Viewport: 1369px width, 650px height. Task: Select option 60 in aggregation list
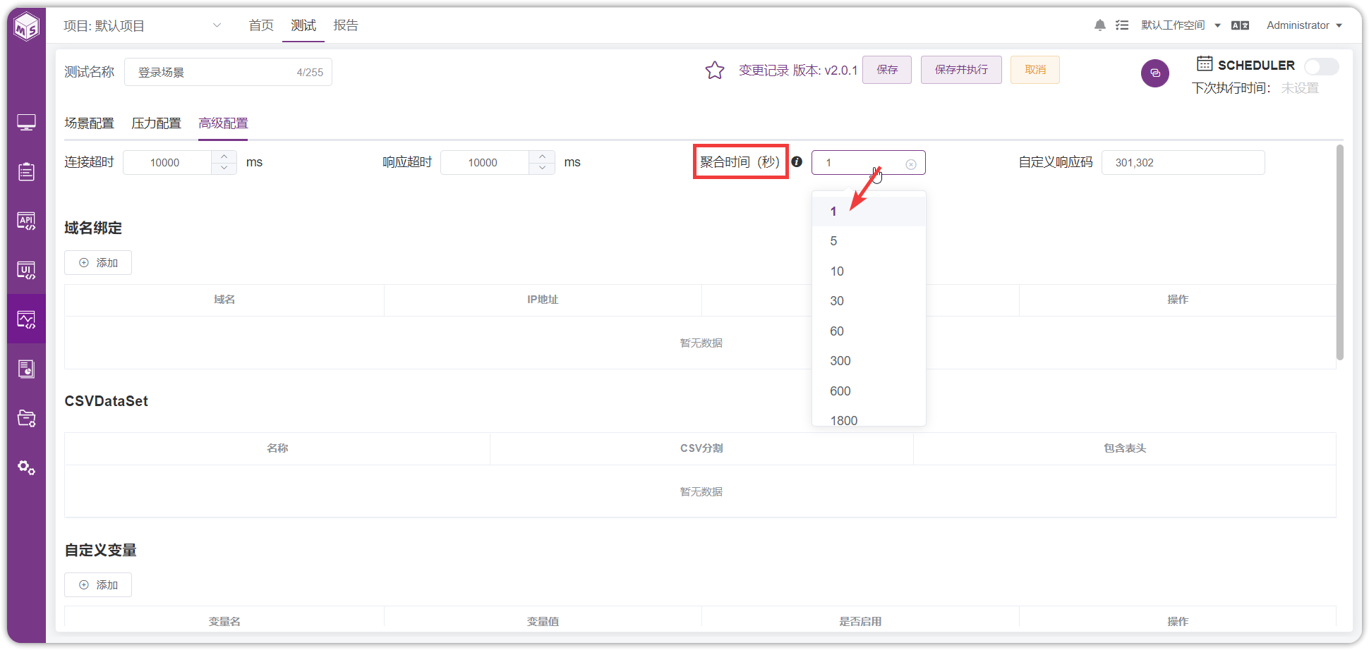point(869,331)
